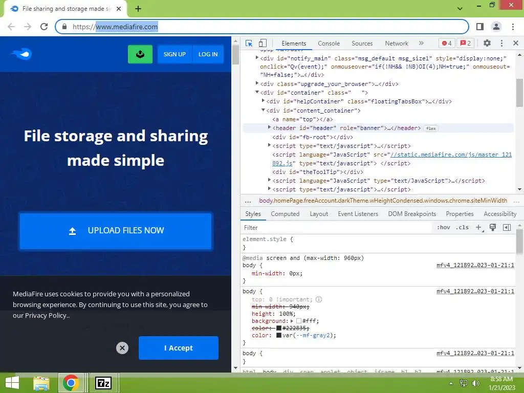Select the Computed pane tab
The image size is (524, 393).
click(285, 214)
